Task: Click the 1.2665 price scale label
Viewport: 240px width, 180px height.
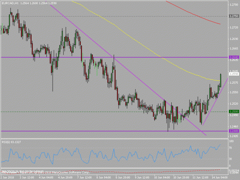Action: [x=234, y=48]
